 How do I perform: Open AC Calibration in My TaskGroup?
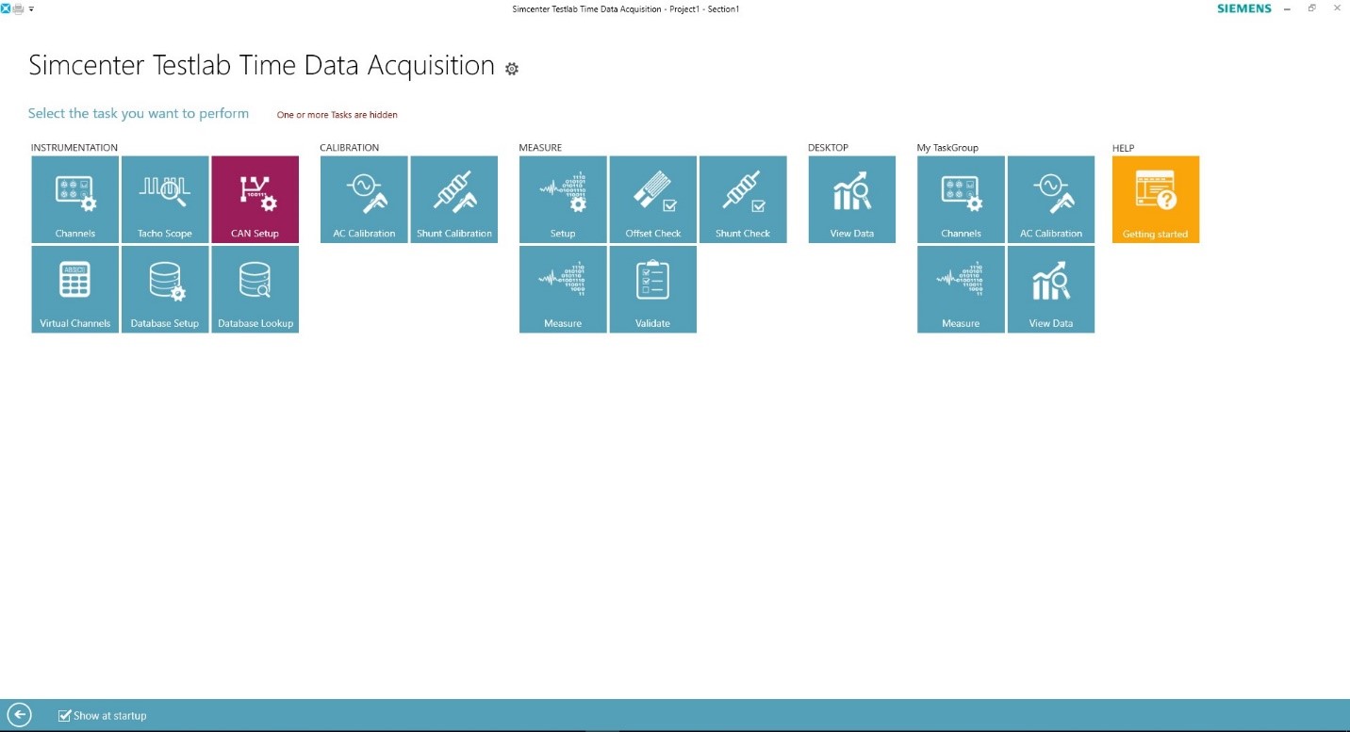pyautogui.click(x=1051, y=200)
